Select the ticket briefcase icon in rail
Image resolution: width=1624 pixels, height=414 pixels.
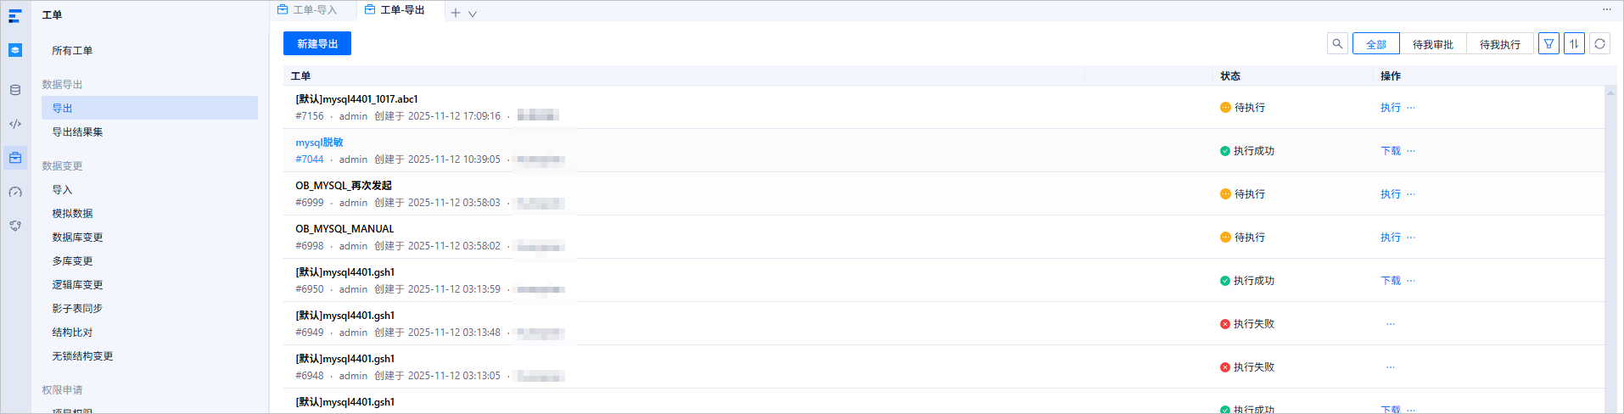click(x=15, y=158)
